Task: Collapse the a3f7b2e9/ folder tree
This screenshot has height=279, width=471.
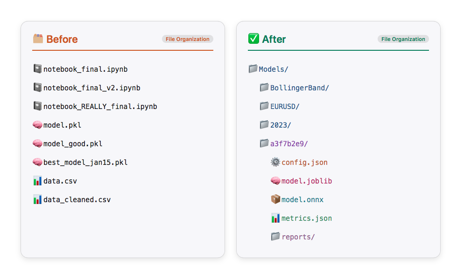Action: [289, 143]
